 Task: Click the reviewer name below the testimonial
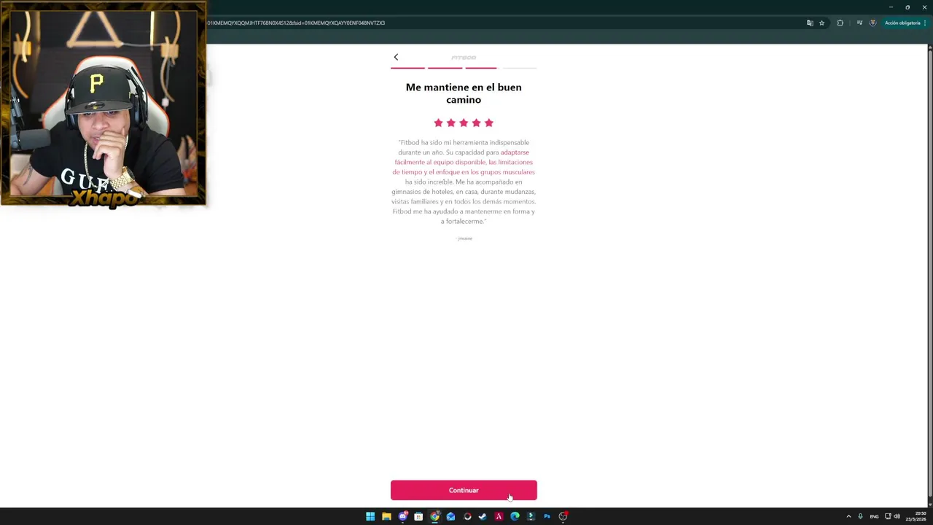point(465,238)
